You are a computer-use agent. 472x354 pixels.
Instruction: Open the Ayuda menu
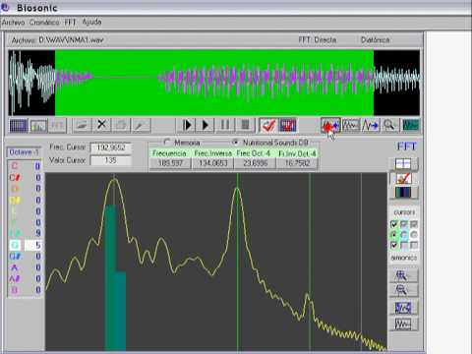[x=91, y=22]
